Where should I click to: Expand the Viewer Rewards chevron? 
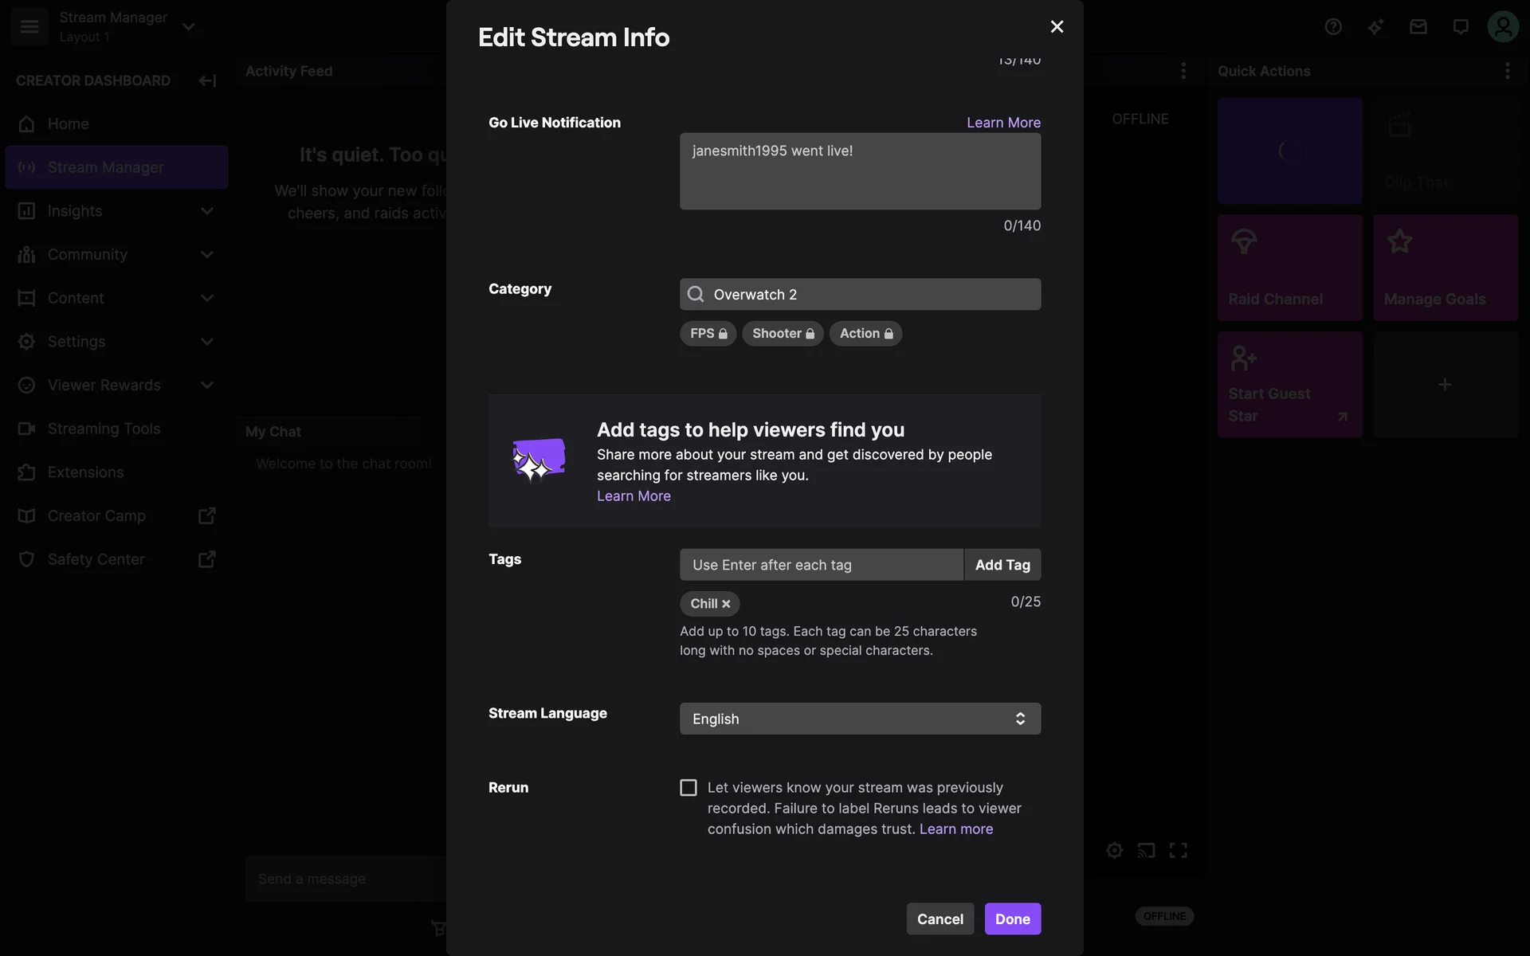coord(207,386)
